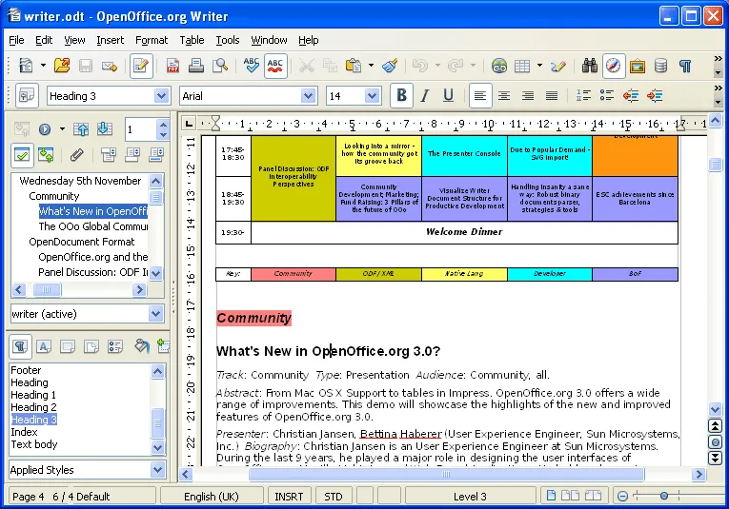Select 'OpenDocument Format' in the Navigator

tap(82, 242)
